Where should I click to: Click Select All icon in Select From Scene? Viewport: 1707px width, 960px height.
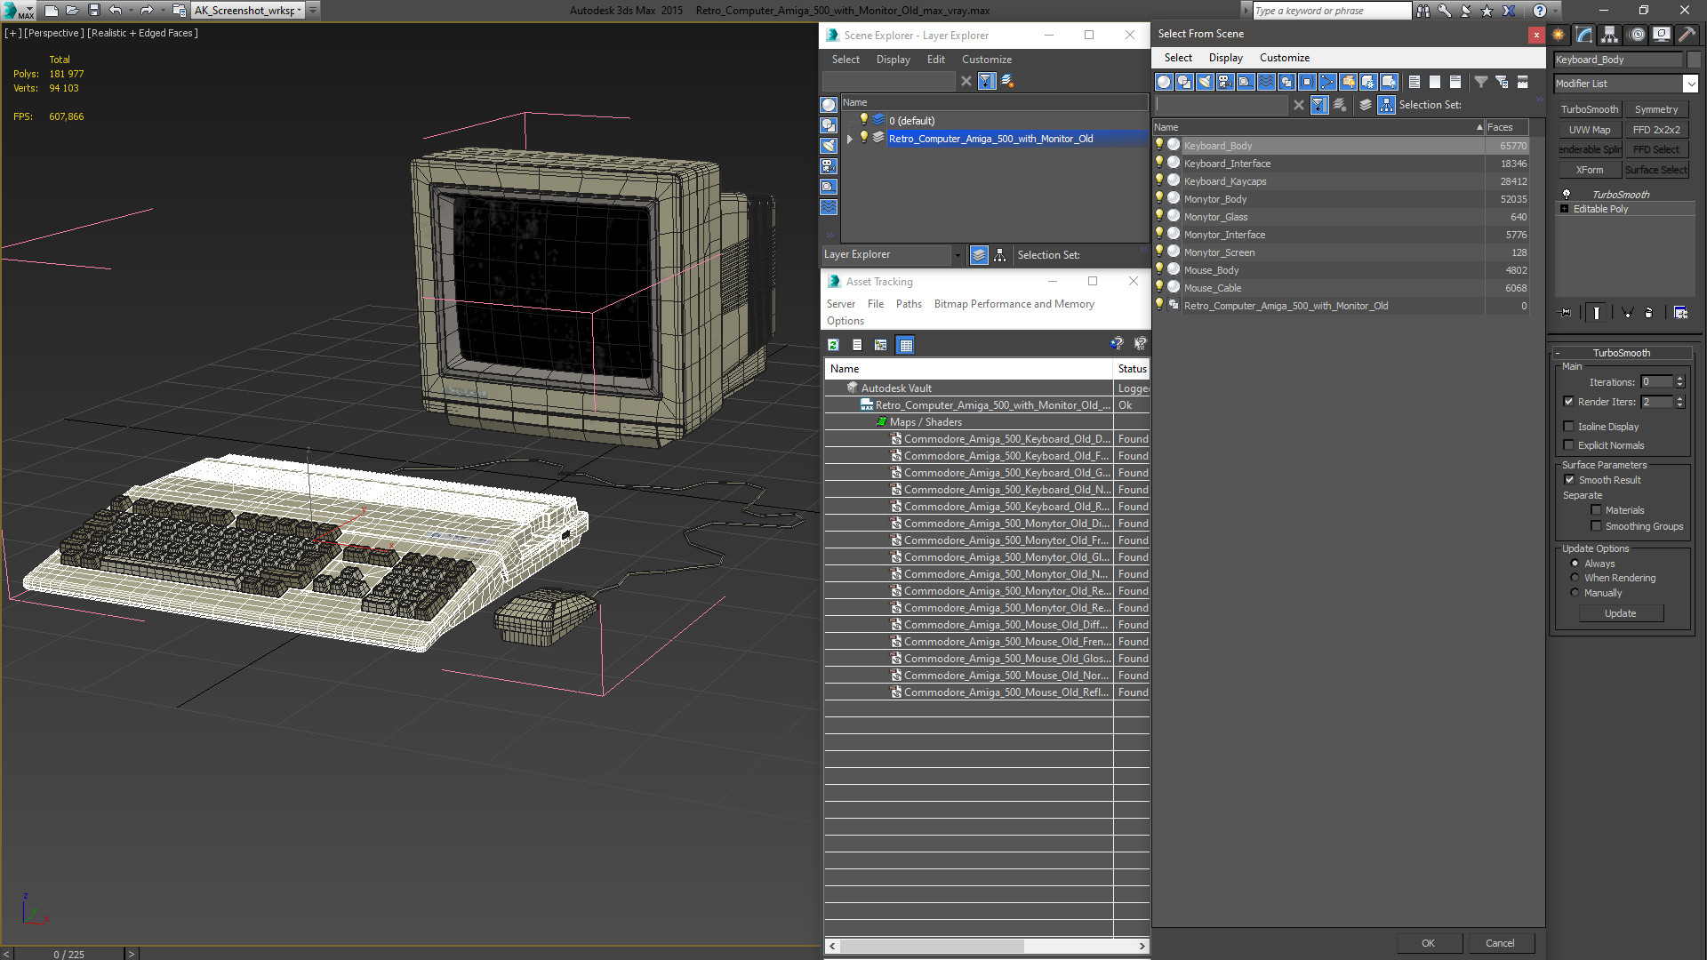pos(1414,82)
